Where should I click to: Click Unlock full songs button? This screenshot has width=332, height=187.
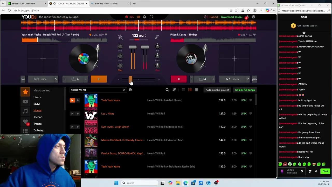(x=245, y=90)
